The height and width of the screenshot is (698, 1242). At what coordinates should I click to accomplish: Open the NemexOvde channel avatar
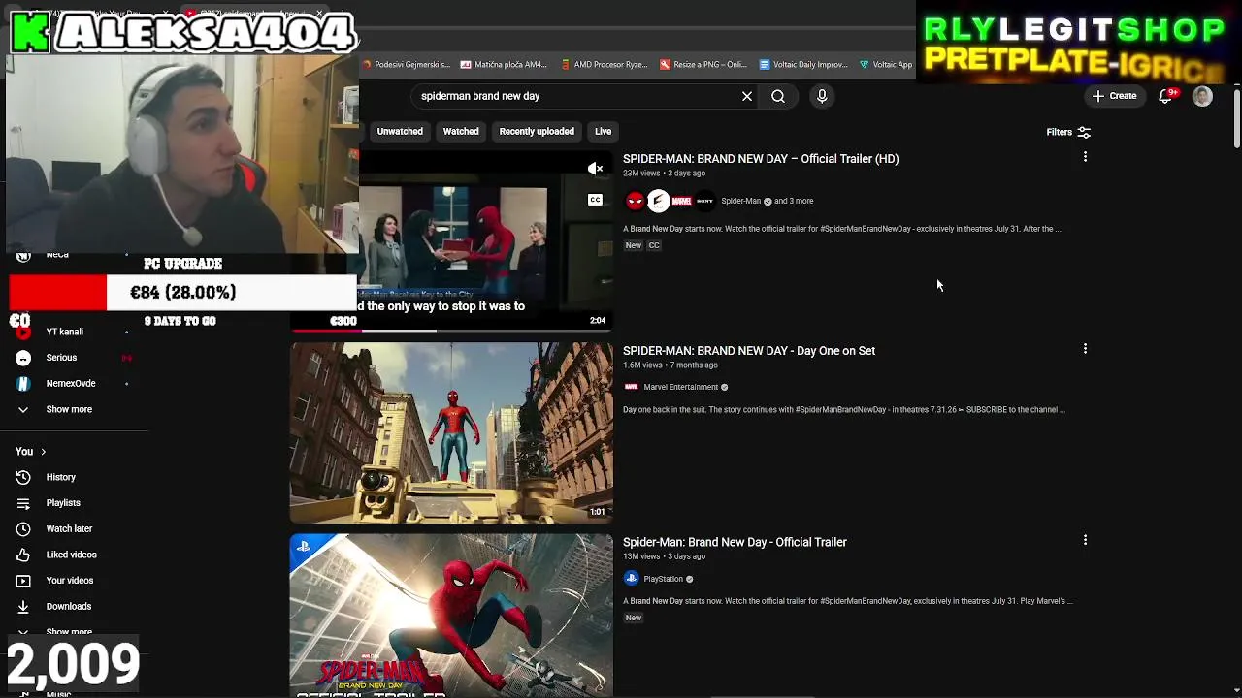[x=23, y=383]
